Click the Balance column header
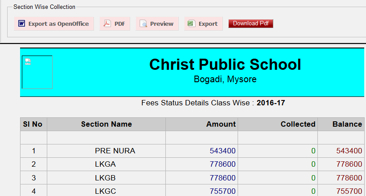Viewport: 366px width, 196px height. click(x=347, y=124)
